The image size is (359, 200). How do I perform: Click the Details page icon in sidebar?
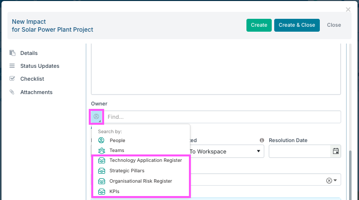tap(12, 53)
